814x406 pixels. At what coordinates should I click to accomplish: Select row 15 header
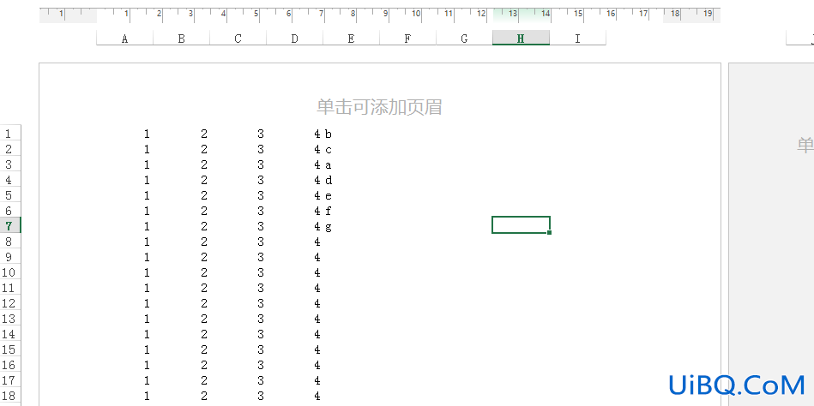[x=10, y=349]
